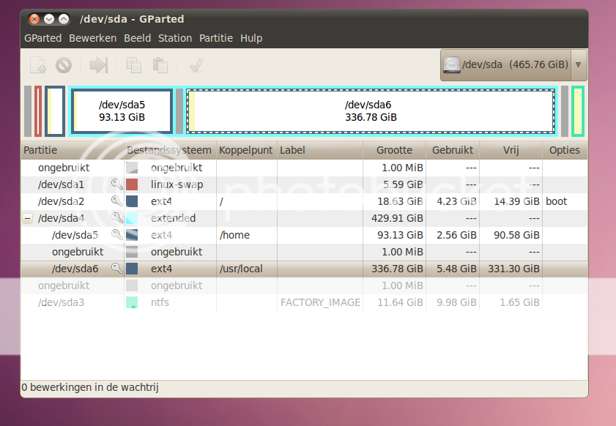This screenshot has width=616, height=426.
Task: Click the Bestandssysteem column header
Action: tap(169, 150)
